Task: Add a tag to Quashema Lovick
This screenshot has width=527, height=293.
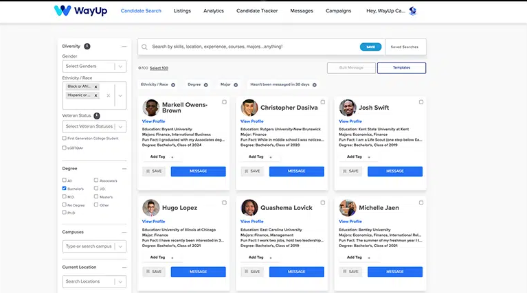Action: pyautogui.click(x=260, y=257)
